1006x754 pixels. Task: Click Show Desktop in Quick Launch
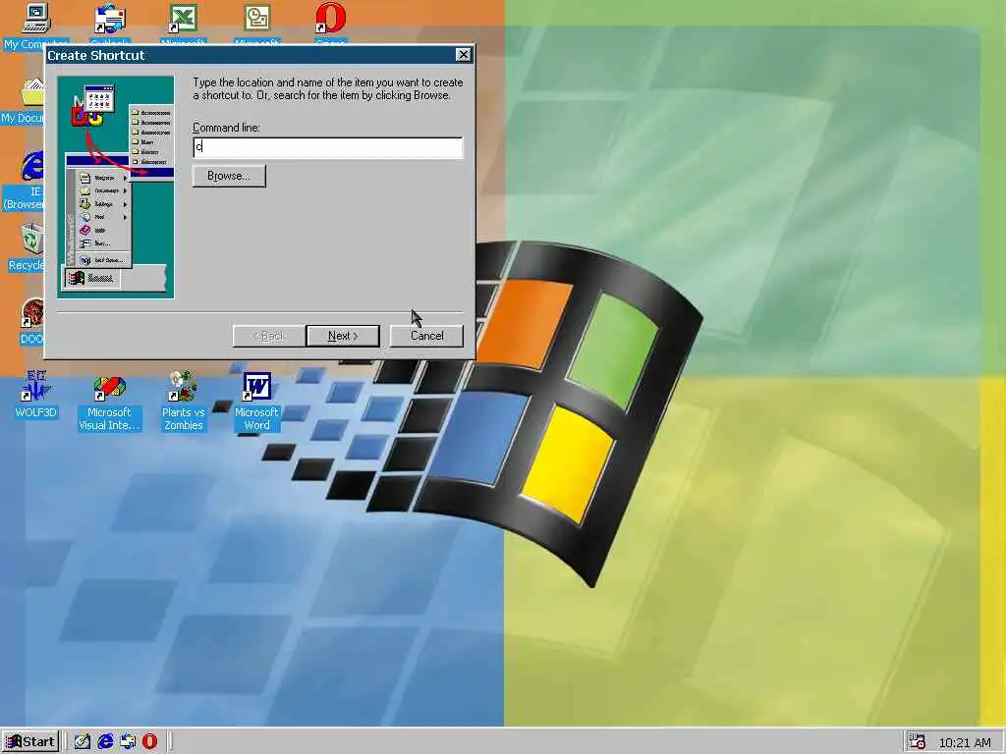tap(82, 742)
